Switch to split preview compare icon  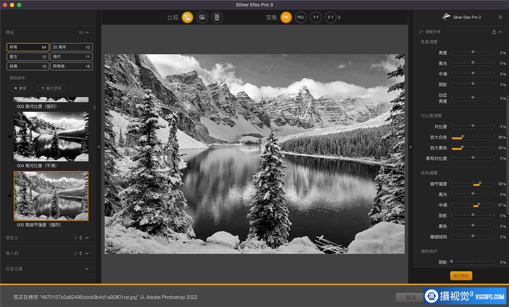coord(202,17)
